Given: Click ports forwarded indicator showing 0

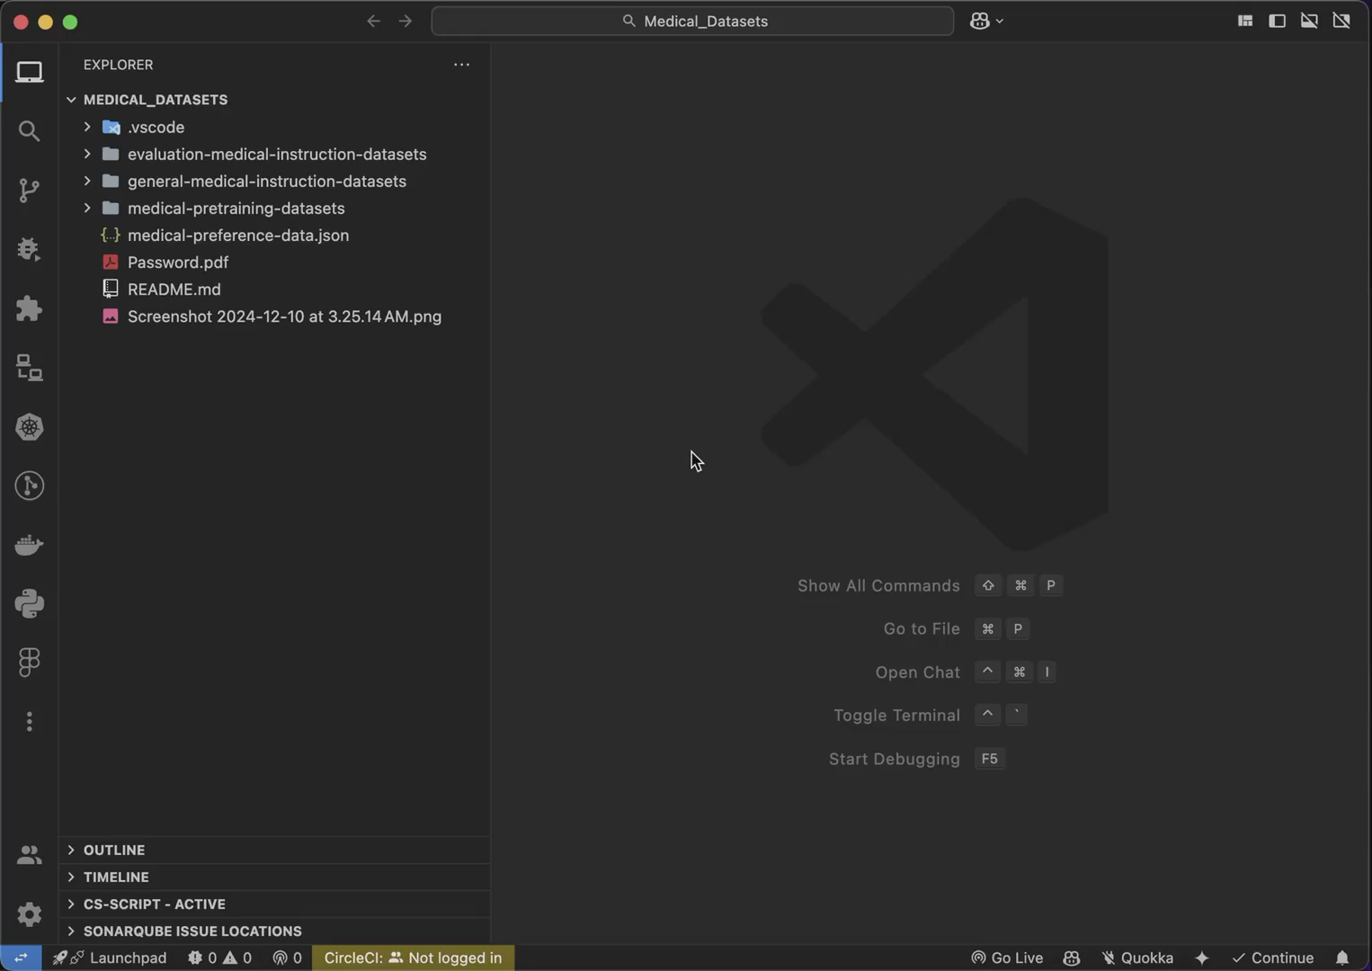Looking at the screenshot, I should point(288,958).
